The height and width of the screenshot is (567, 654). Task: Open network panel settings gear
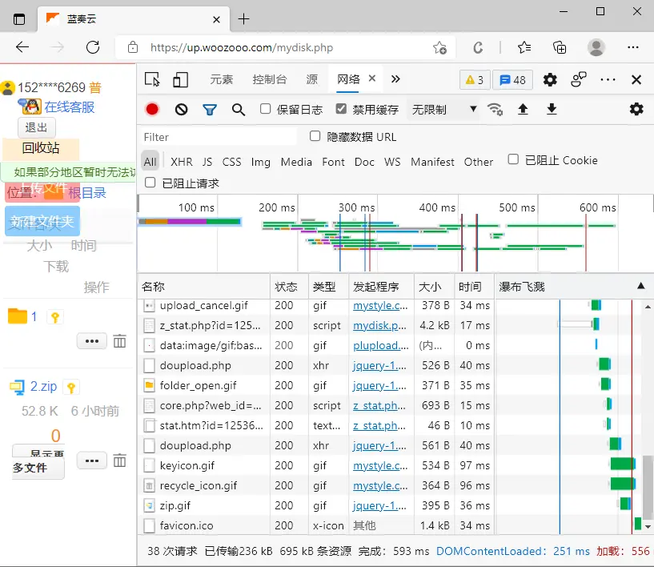click(x=636, y=109)
